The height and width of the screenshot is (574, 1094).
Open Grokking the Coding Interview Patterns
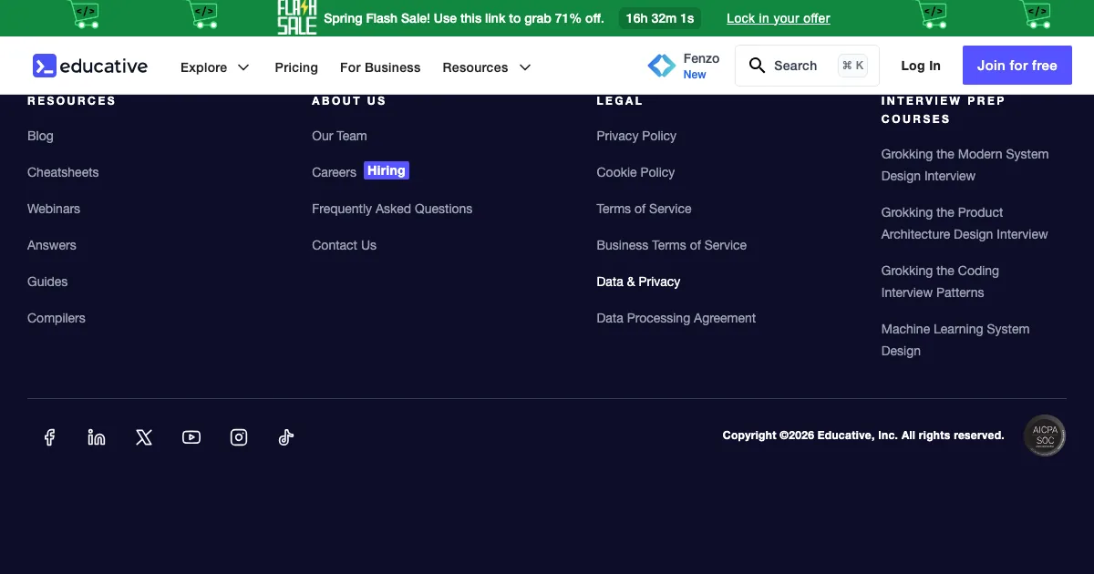click(x=939, y=282)
